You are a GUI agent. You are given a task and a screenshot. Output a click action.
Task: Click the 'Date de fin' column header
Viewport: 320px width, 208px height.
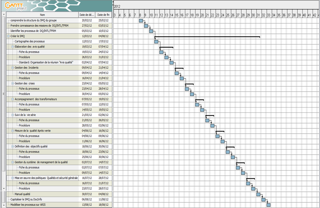[104, 15]
